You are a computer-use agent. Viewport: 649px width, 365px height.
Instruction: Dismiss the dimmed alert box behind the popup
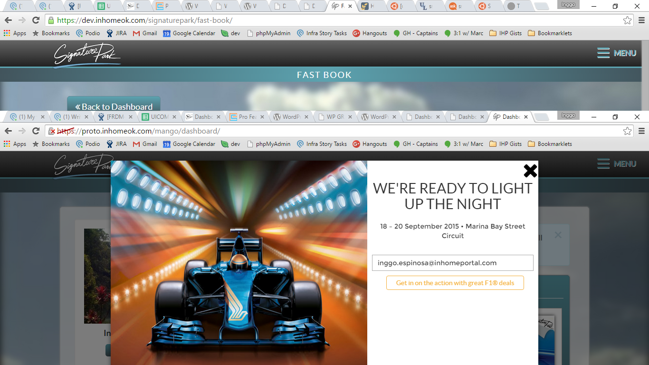pos(558,235)
